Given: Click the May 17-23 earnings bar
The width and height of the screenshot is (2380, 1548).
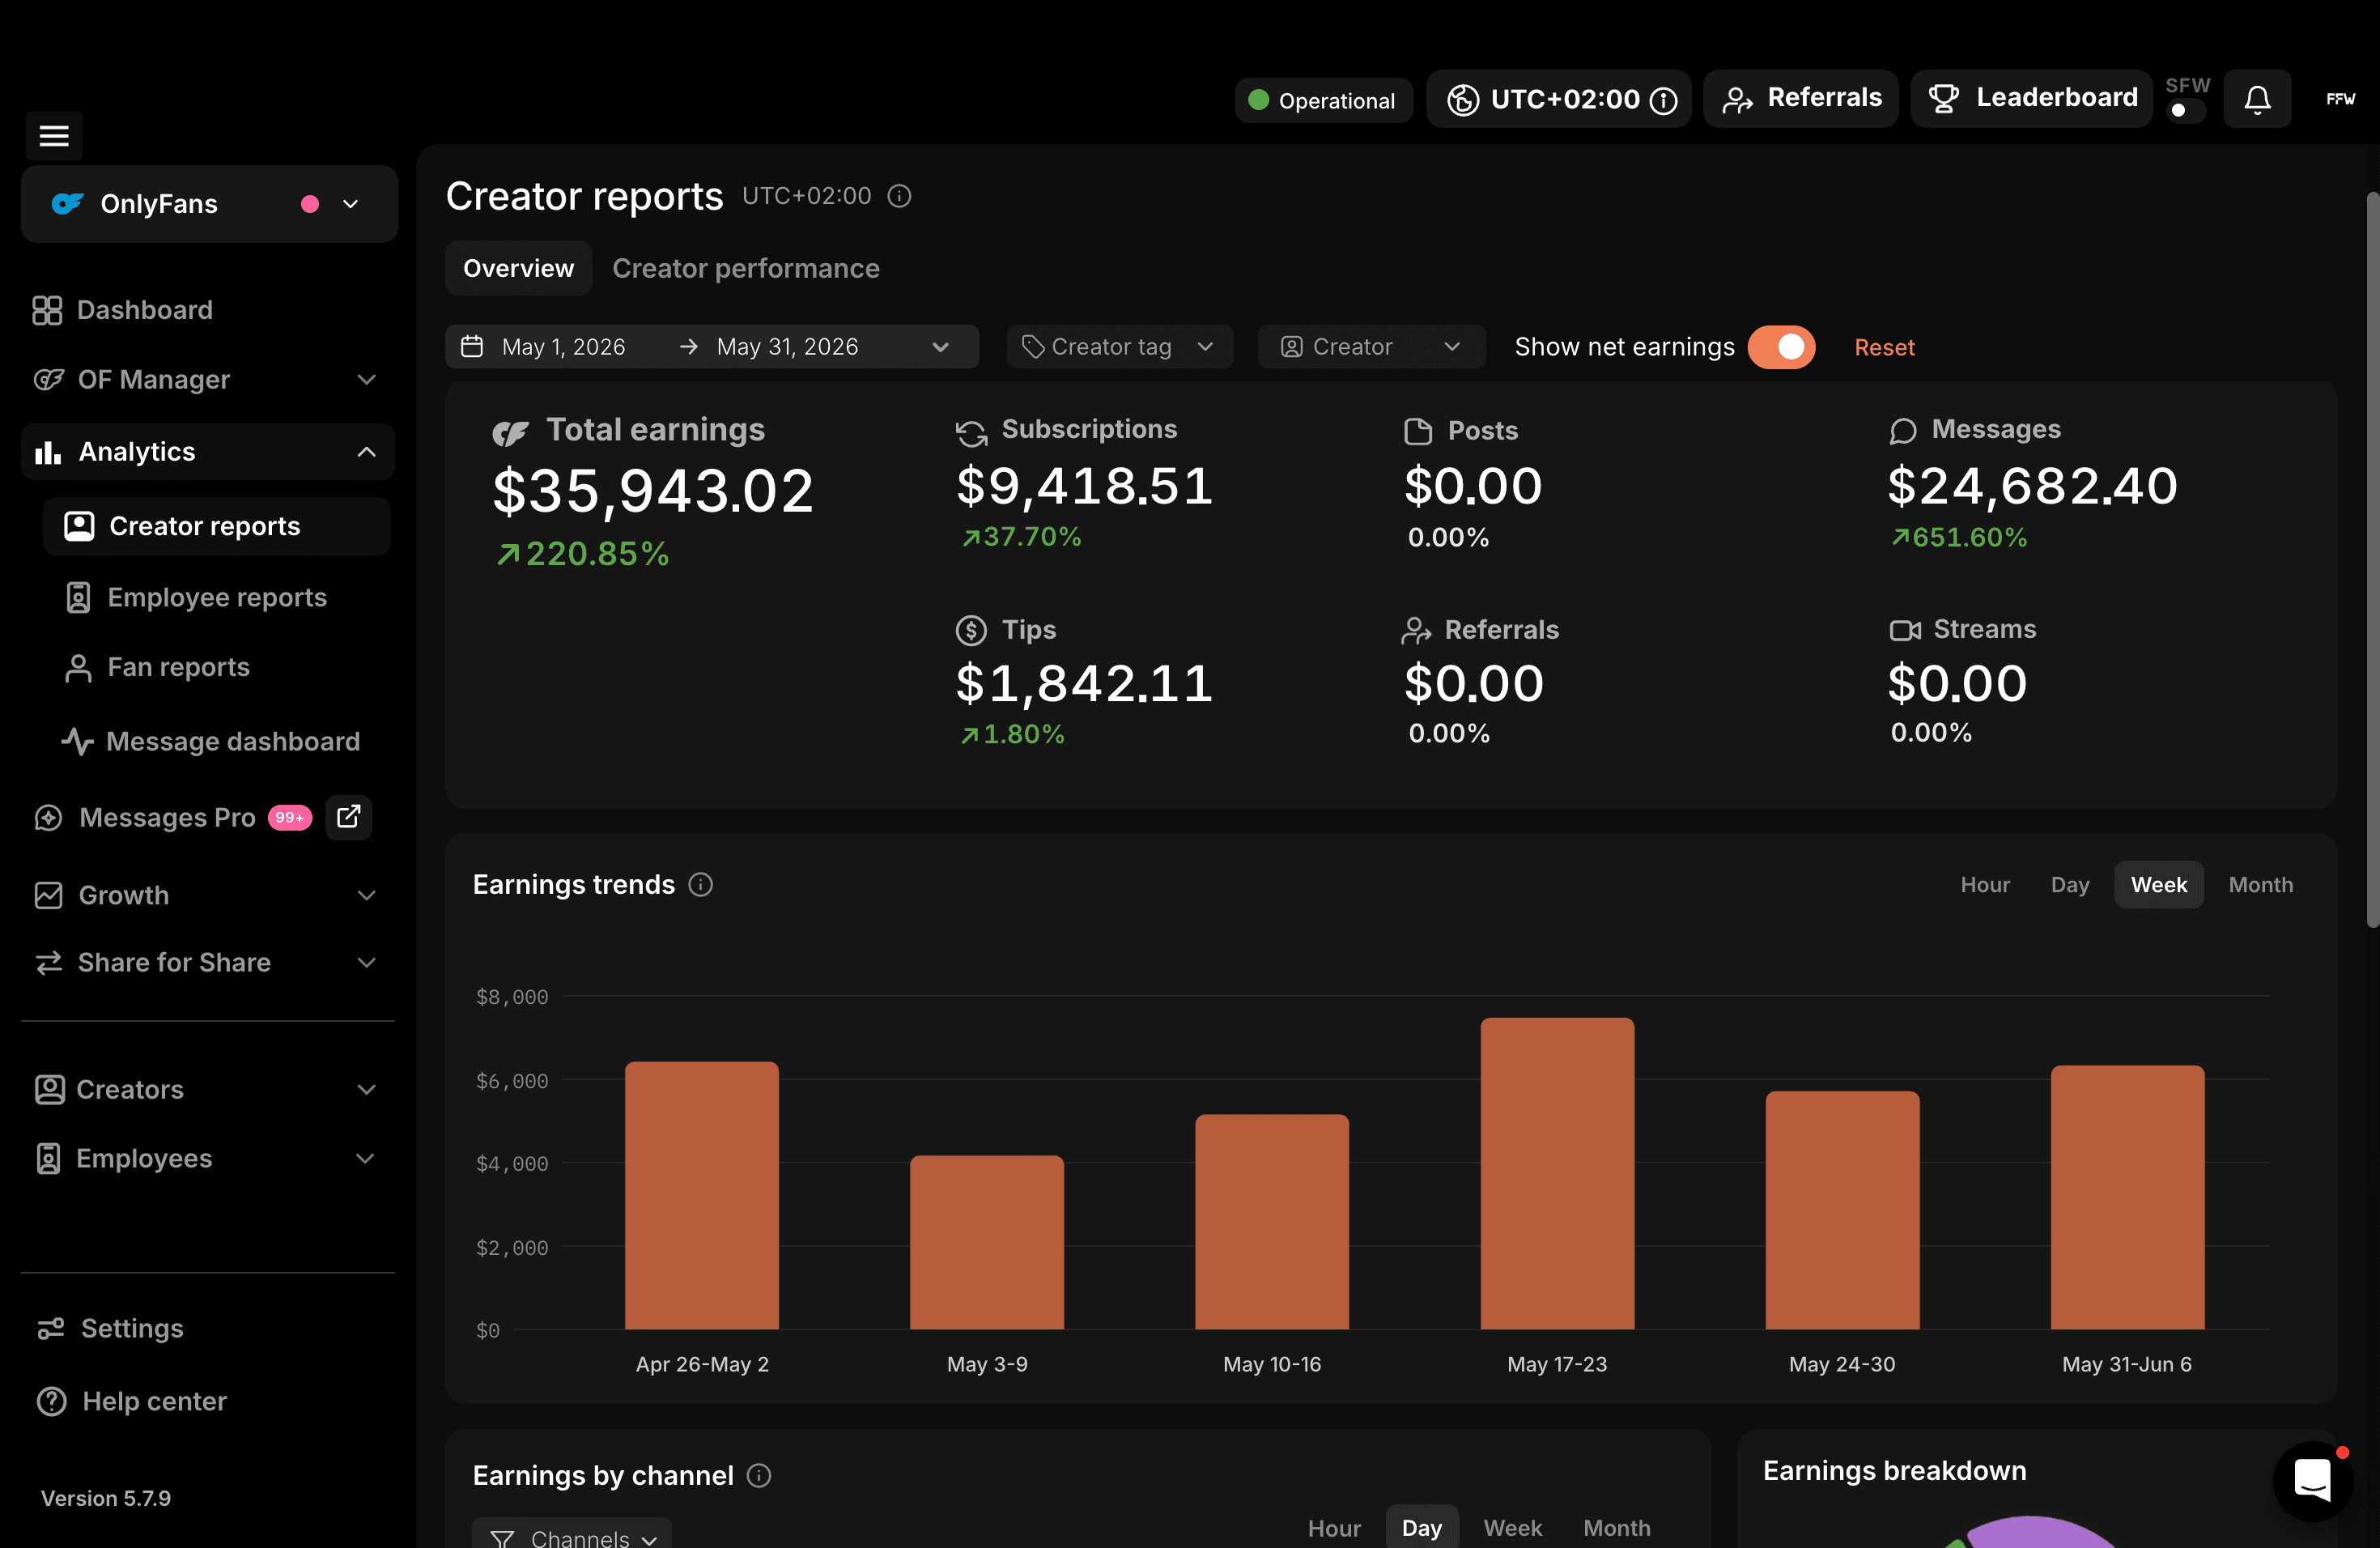Looking at the screenshot, I should (1556, 1173).
